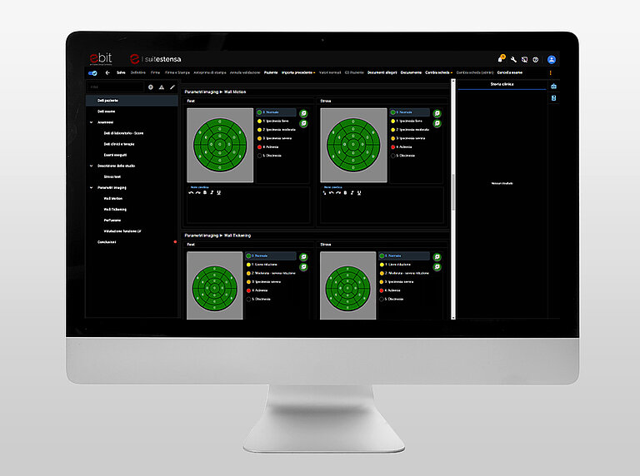Click the sidebar filter input field
The width and height of the screenshot is (640, 476).
click(115, 87)
